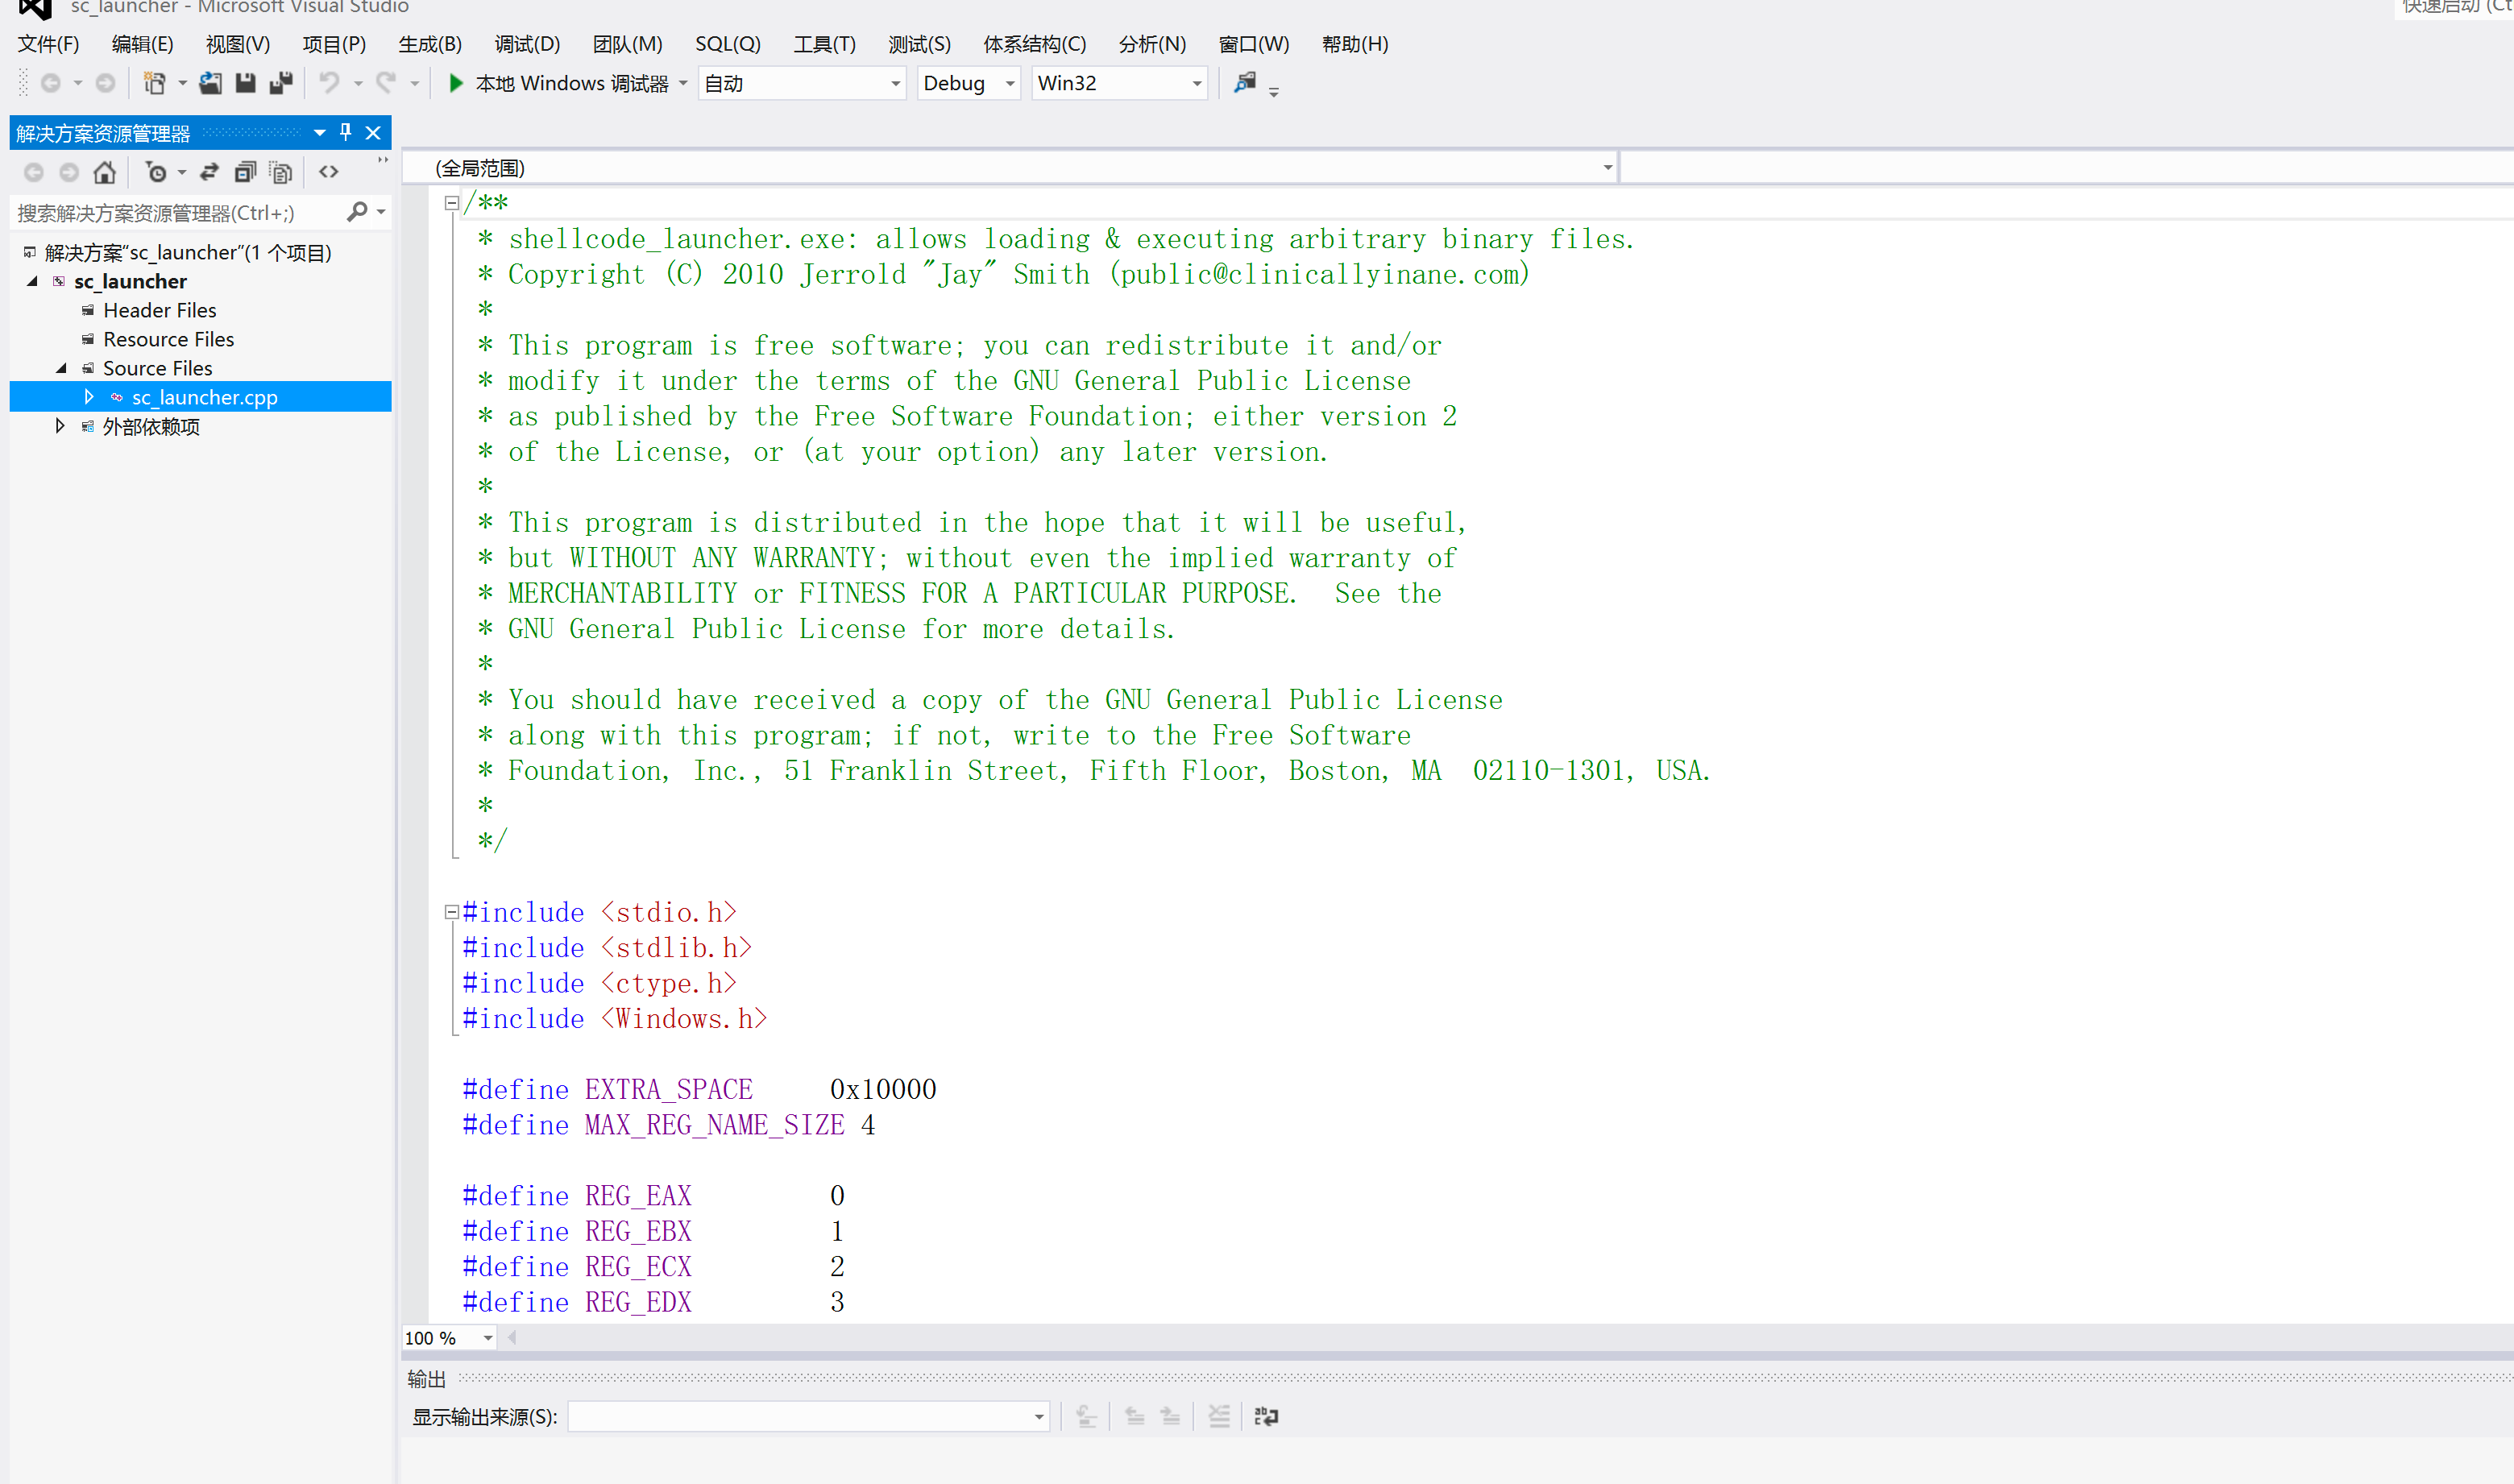This screenshot has height=1484, width=2514.
Task: Click the pending changes filter clock icon
Action: (156, 173)
